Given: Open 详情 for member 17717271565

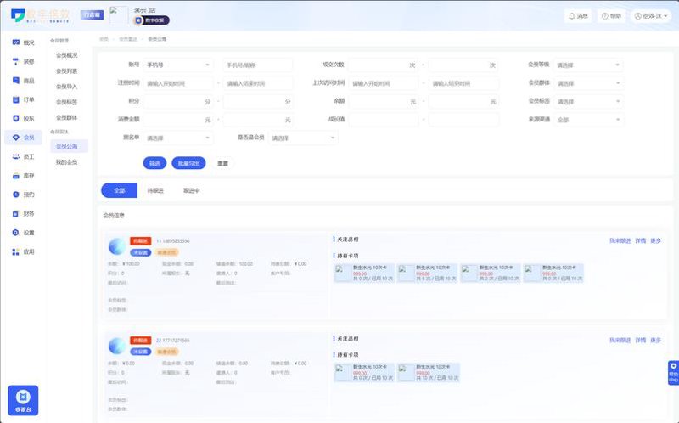Looking at the screenshot, I should click(641, 341).
